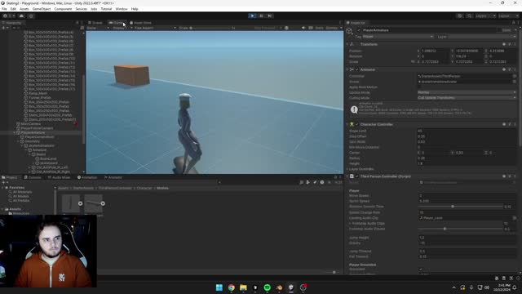The image size is (522, 294).
Task: Toggle the Animator component enabled checkbox
Action: pos(357,69)
